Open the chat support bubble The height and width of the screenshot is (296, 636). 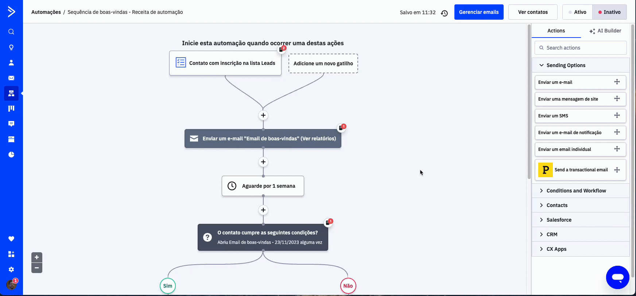click(x=617, y=277)
